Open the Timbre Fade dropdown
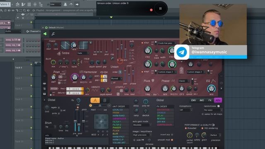The image size is (265, 149). coord(83,53)
